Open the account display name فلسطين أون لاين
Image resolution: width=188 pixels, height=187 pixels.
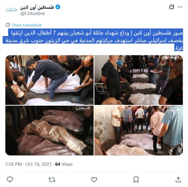point(37,7)
